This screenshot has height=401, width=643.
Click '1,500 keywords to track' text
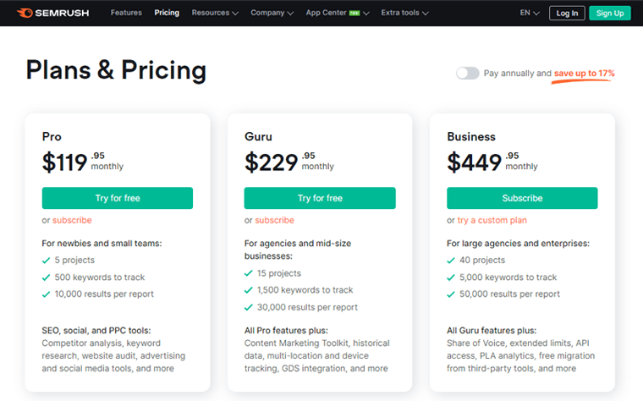[305, 290]
